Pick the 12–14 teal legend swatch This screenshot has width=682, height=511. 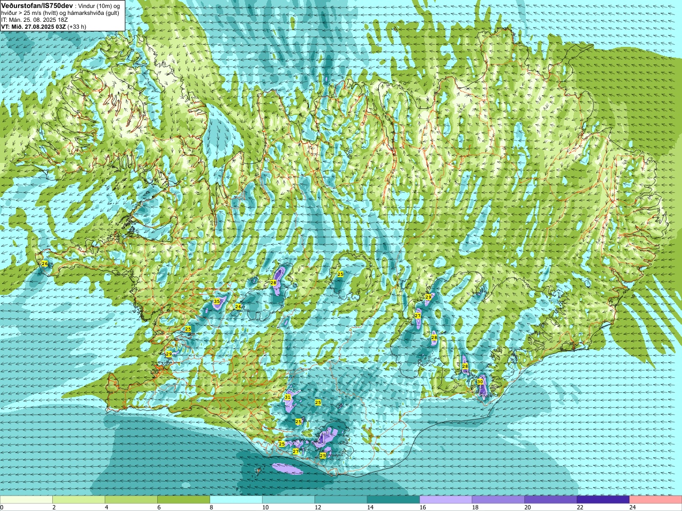pyautogui.click(x=341, y=500)
